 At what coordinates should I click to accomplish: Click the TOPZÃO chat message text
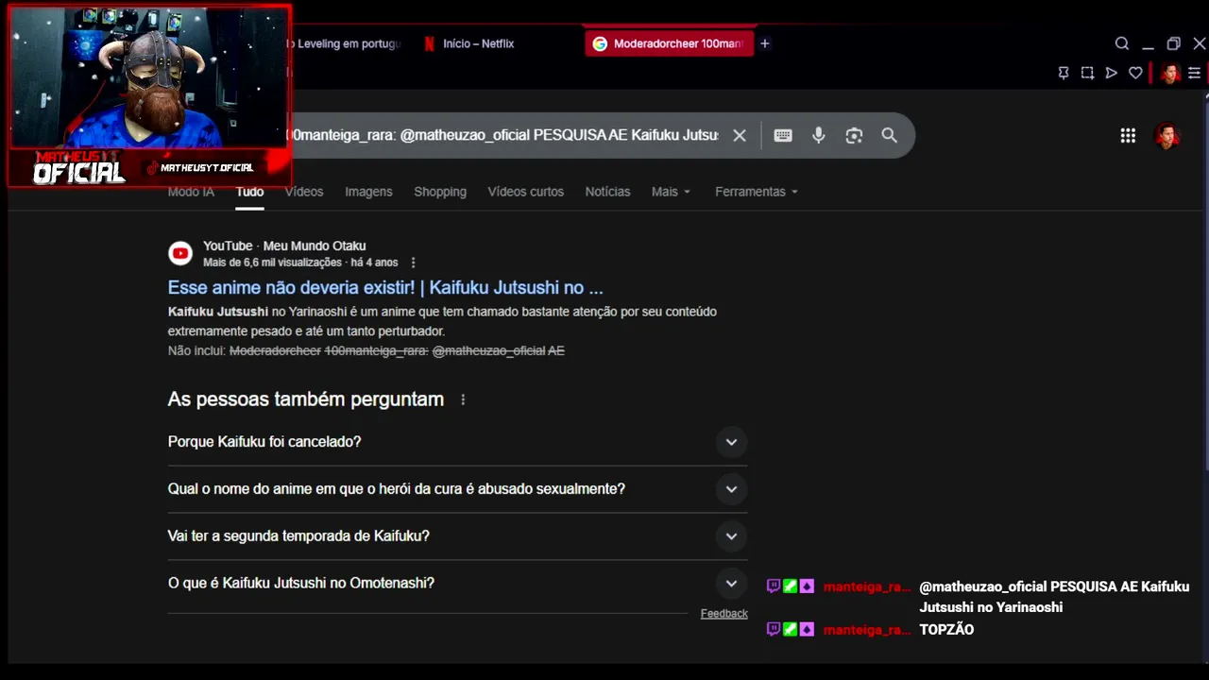(946, 630)
